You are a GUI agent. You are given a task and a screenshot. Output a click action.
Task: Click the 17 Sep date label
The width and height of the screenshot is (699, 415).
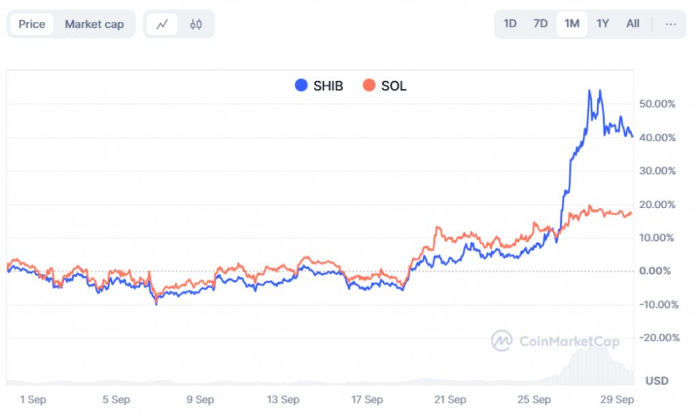coord(367,399)
